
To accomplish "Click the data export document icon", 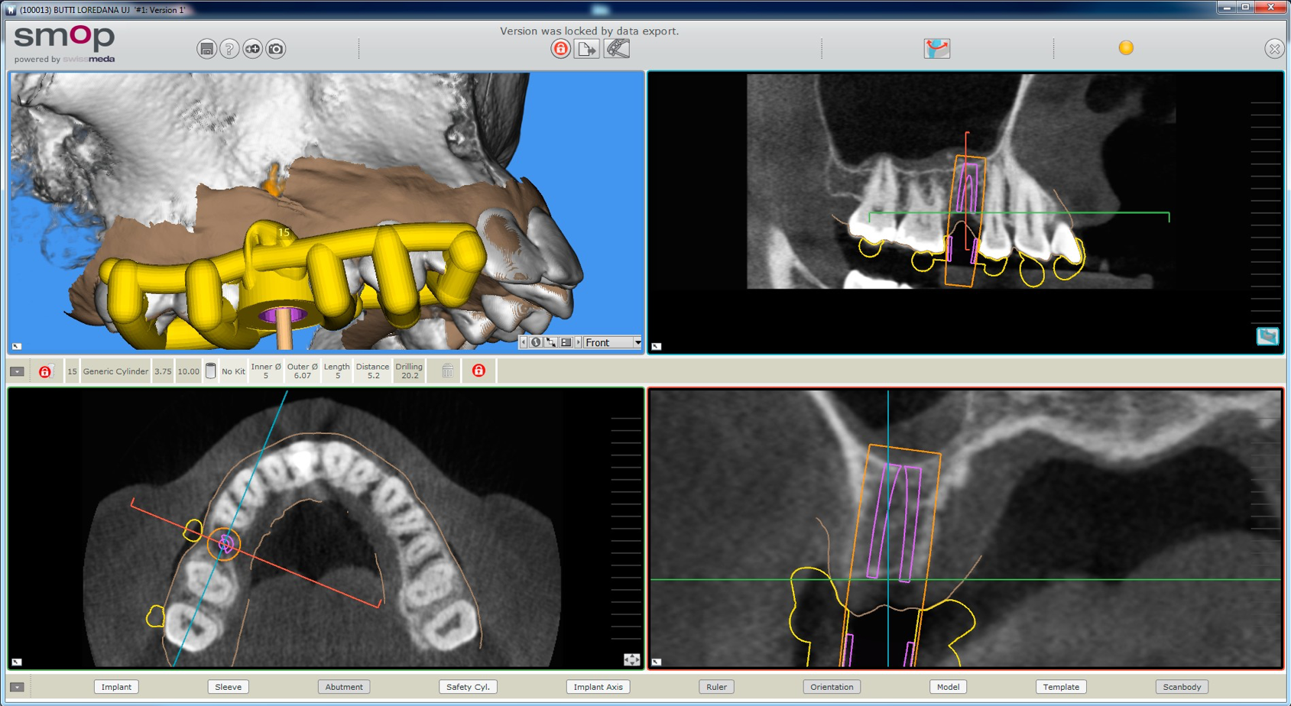I will (x=587, y=49).
